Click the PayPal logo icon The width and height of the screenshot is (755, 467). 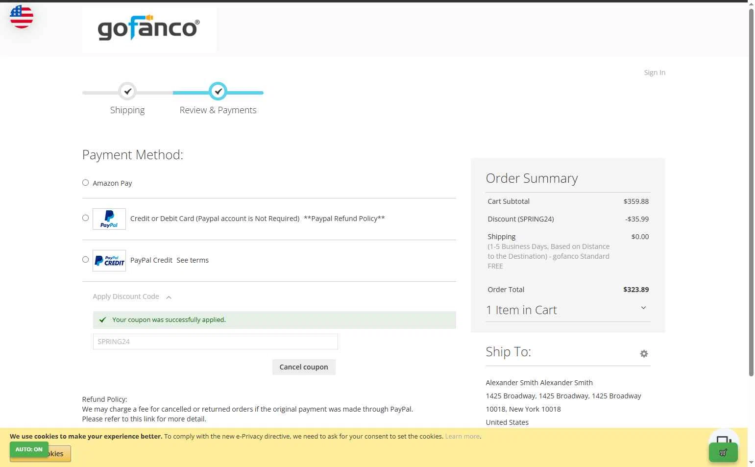tap(109, 219)
